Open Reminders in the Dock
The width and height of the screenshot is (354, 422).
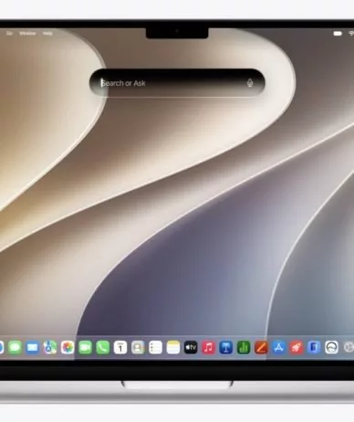pyautogui.click(x=155, y=347)
